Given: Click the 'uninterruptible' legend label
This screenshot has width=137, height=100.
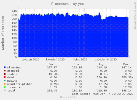Looking at the screenshot, I should pos(20,84).
